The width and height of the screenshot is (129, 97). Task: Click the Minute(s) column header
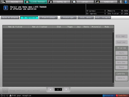point(96,27)
